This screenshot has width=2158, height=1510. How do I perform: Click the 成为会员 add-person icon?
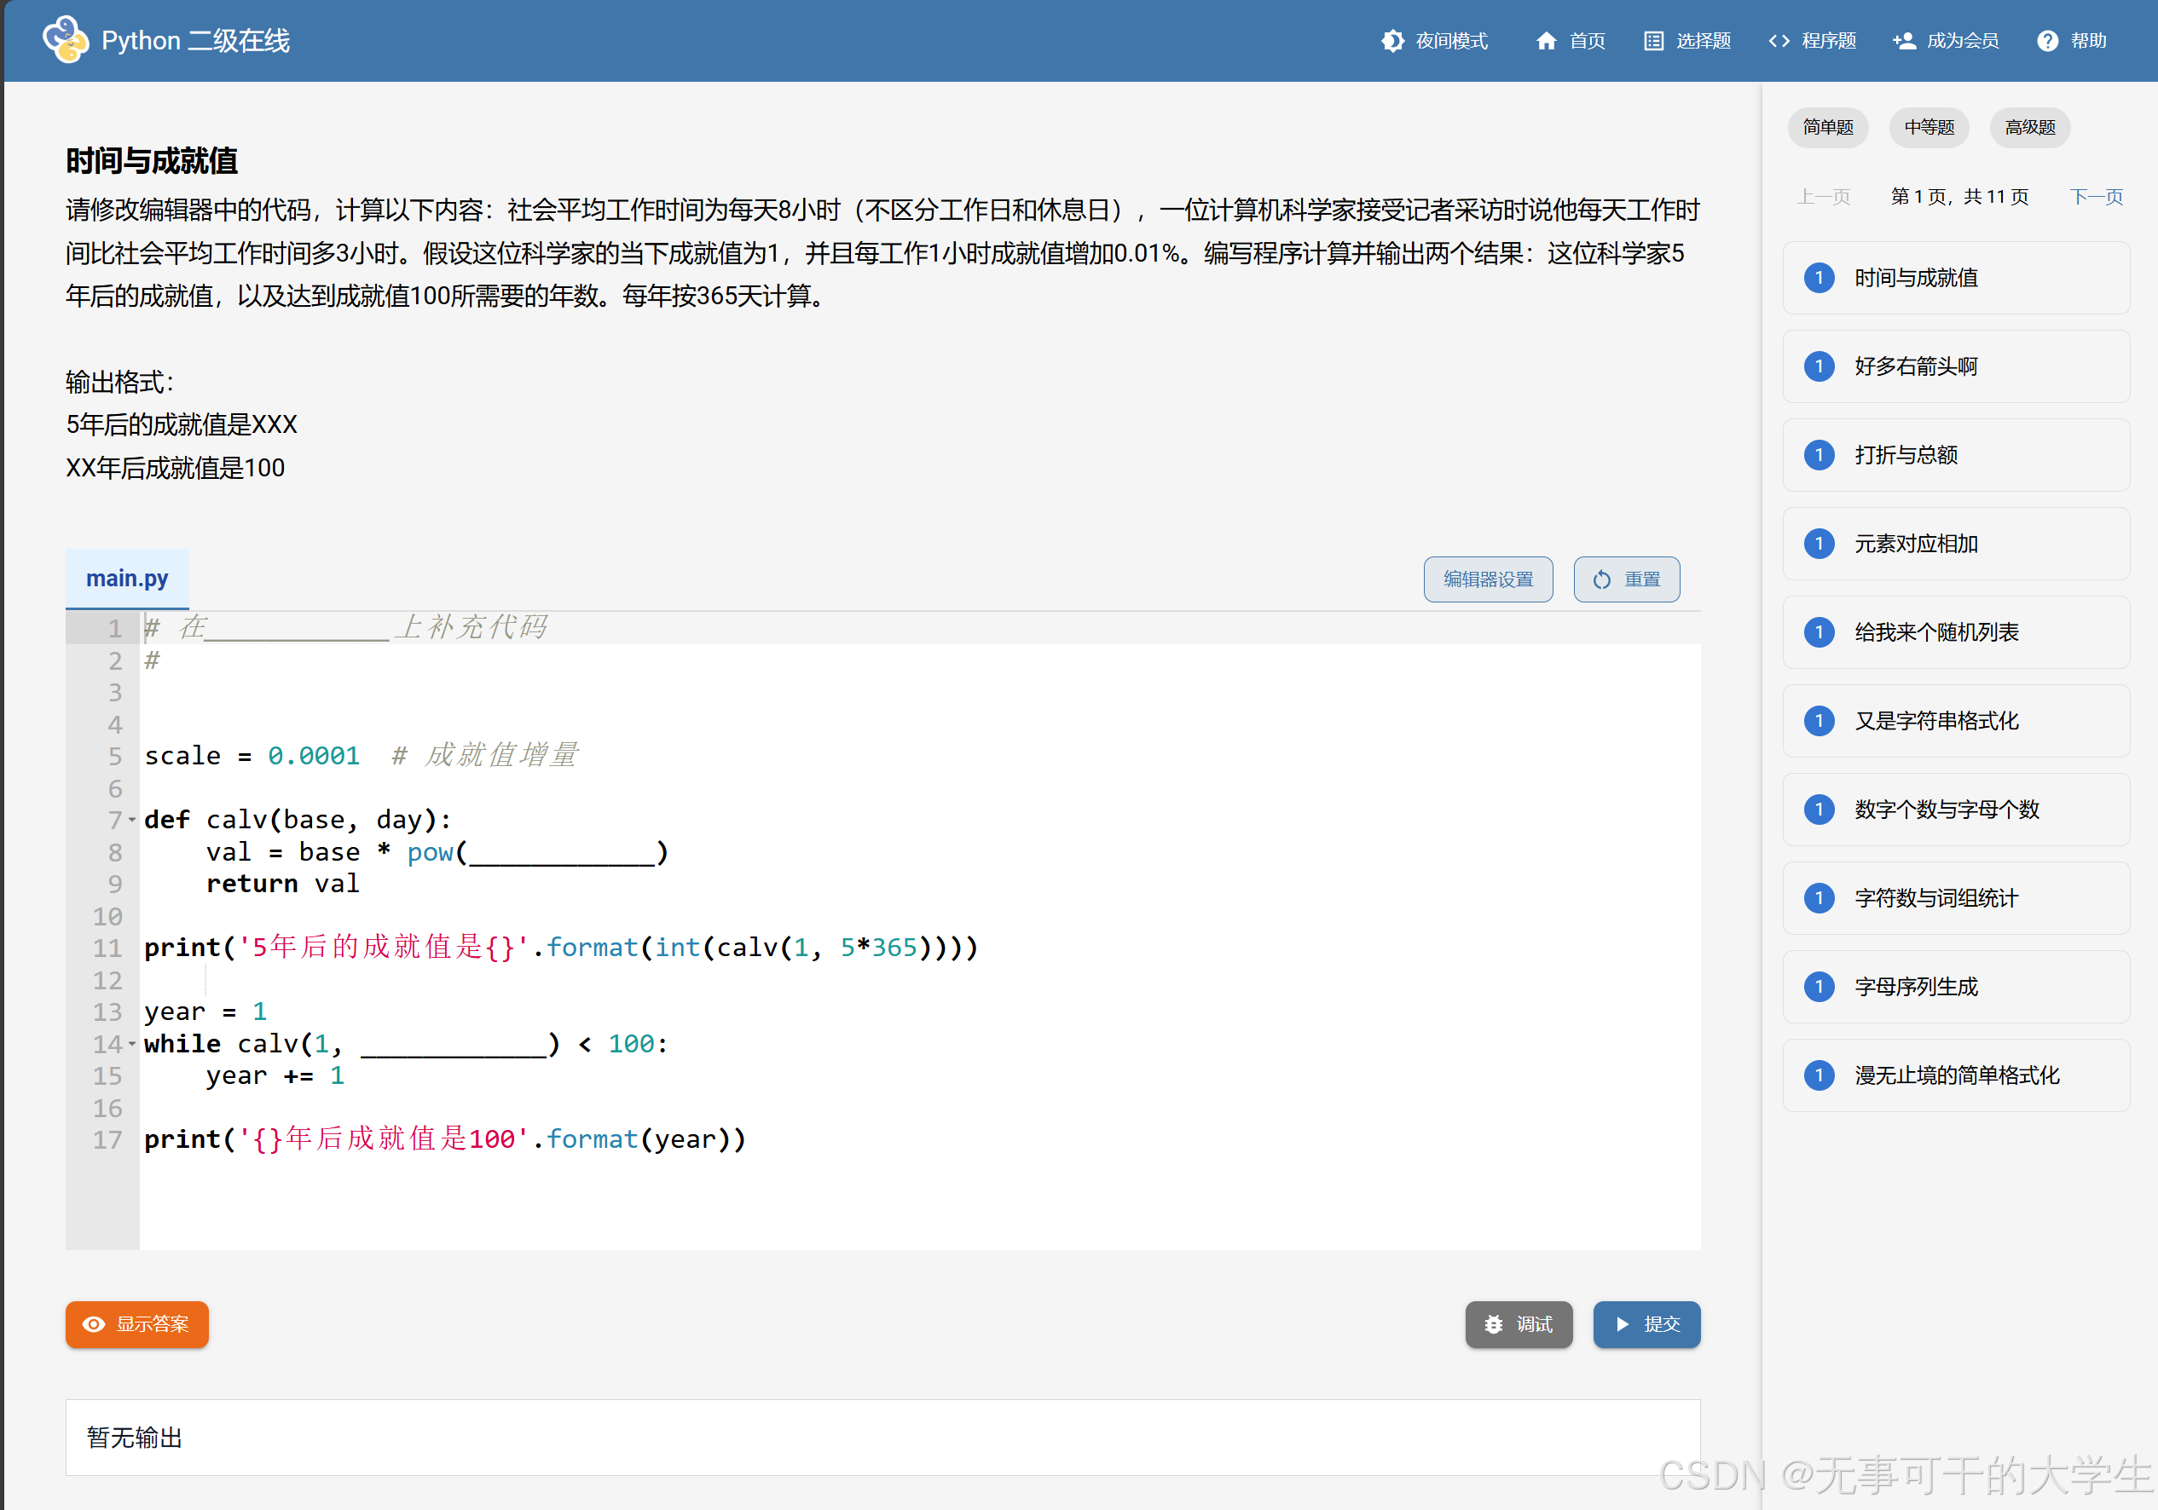pos(1904,40)
